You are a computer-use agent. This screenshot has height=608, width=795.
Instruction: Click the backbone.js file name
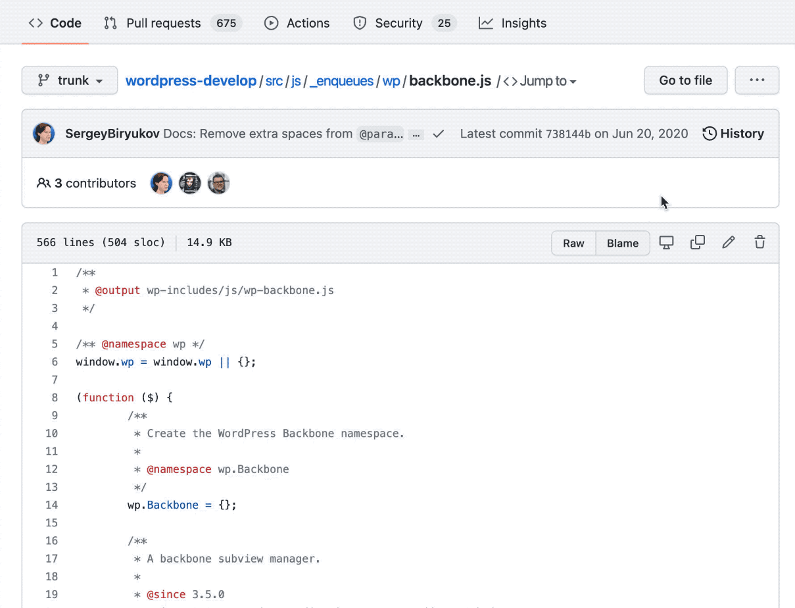click(x=450, y=81)
